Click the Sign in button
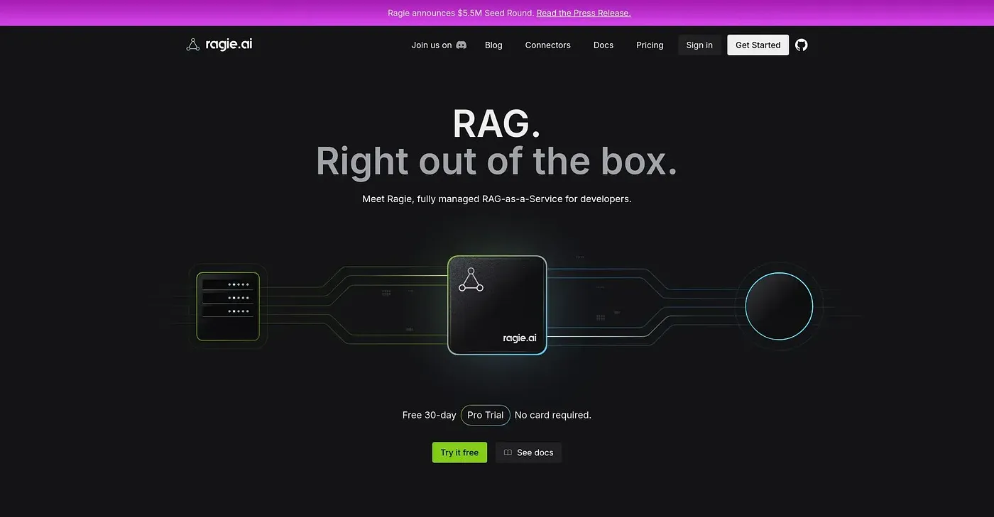 pyautogui.click(x=699, y=45)
